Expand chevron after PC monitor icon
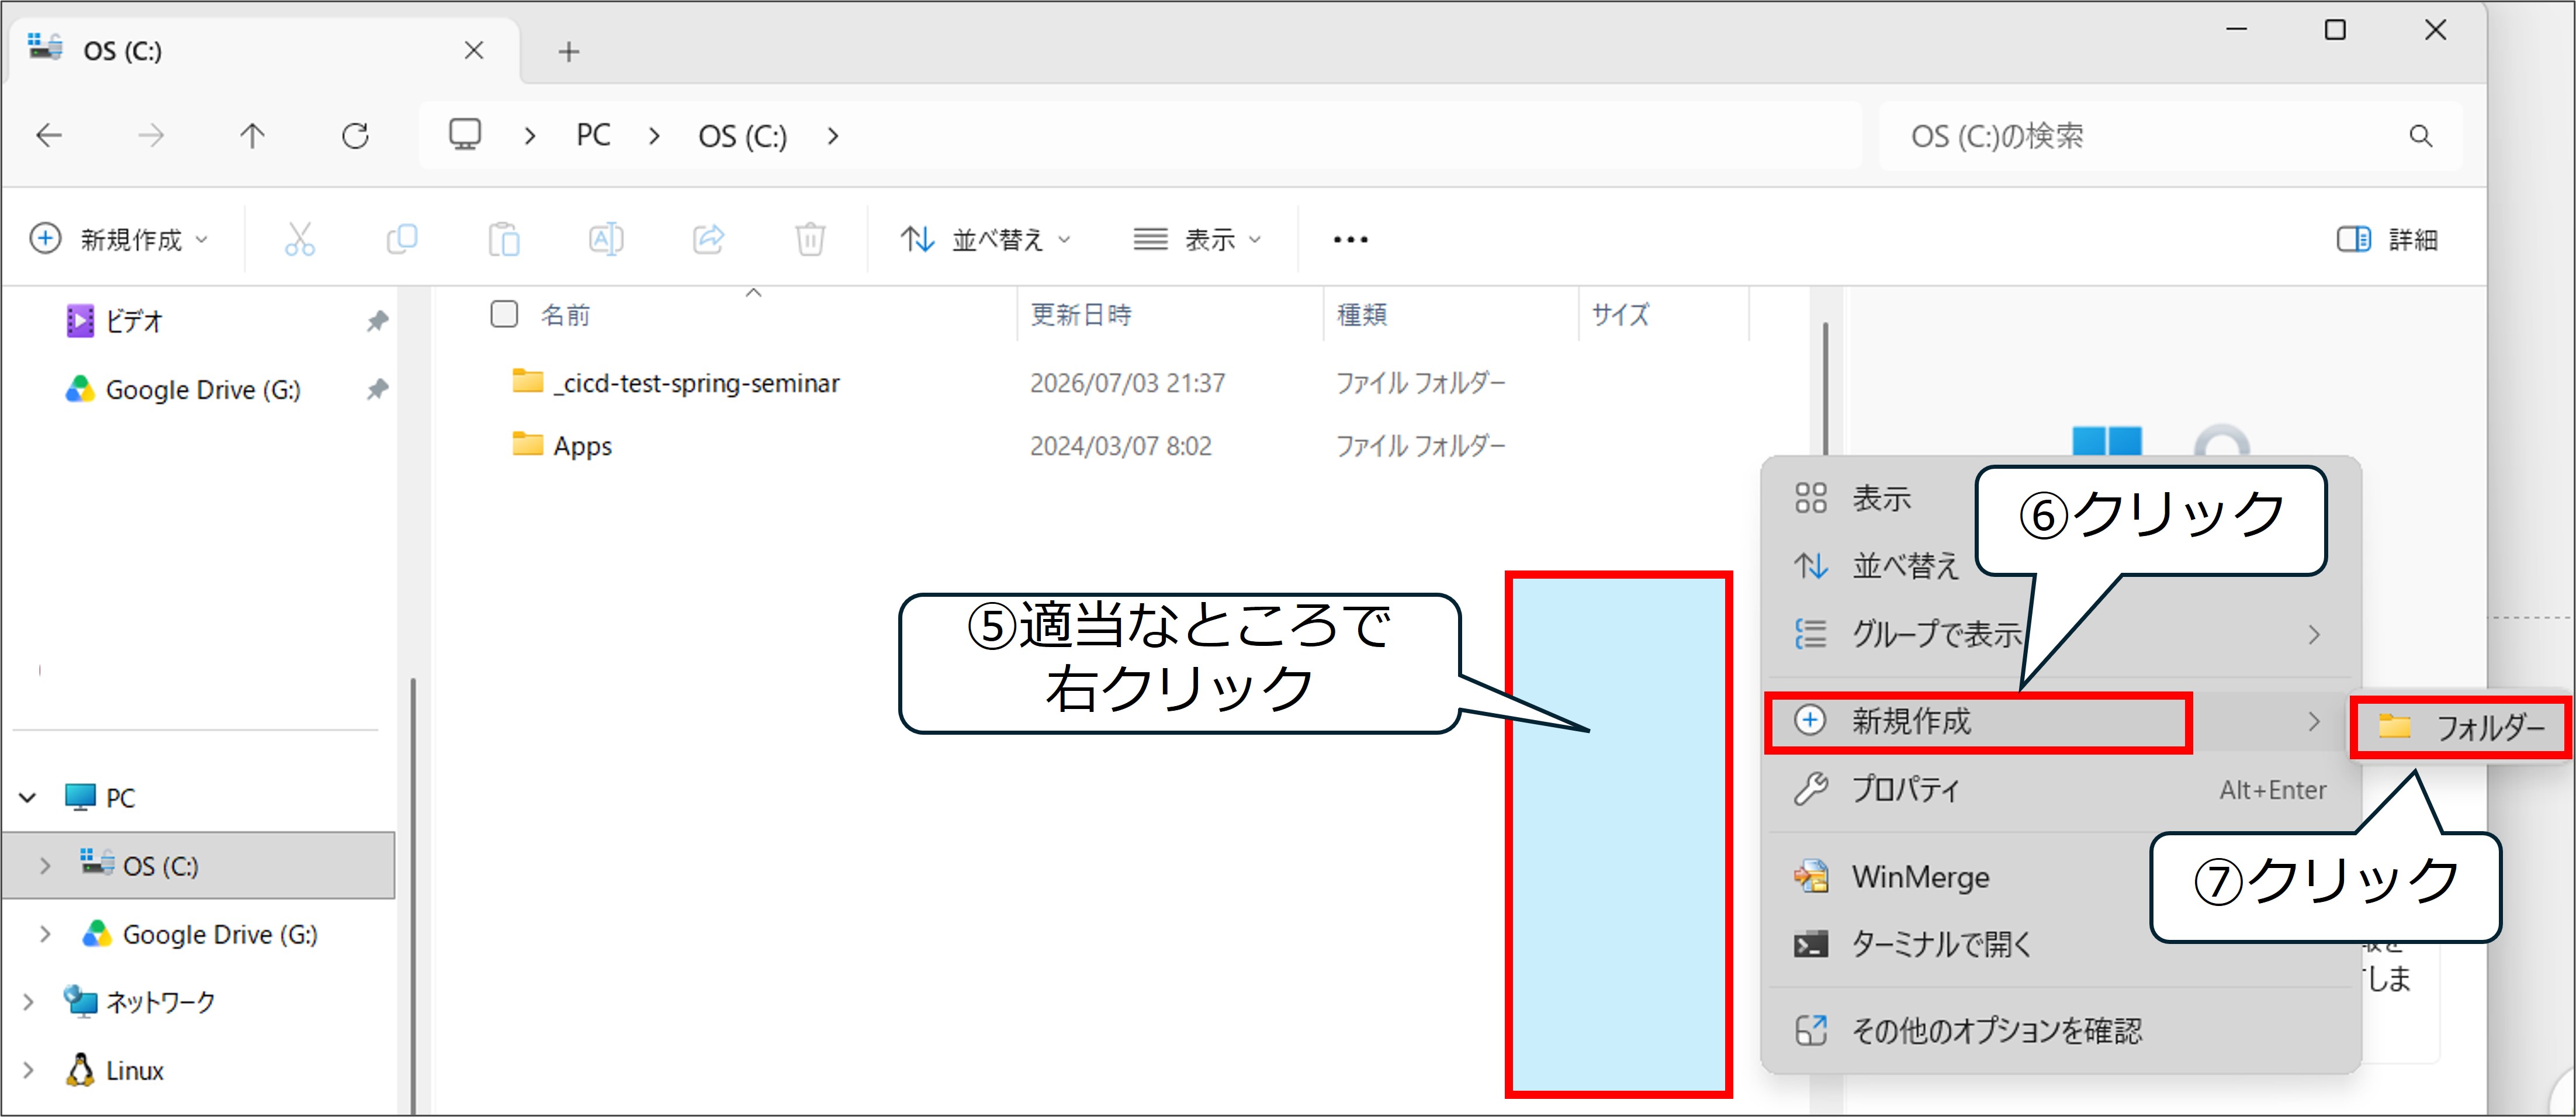Screen dimensions: 2576x1117 [530, 136]
